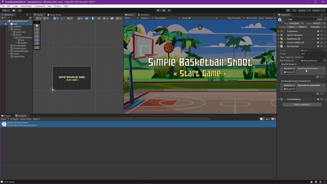The image size is (327, 184).
Task: Select the Move tool in the scene overlay
Action: (37, 29)
